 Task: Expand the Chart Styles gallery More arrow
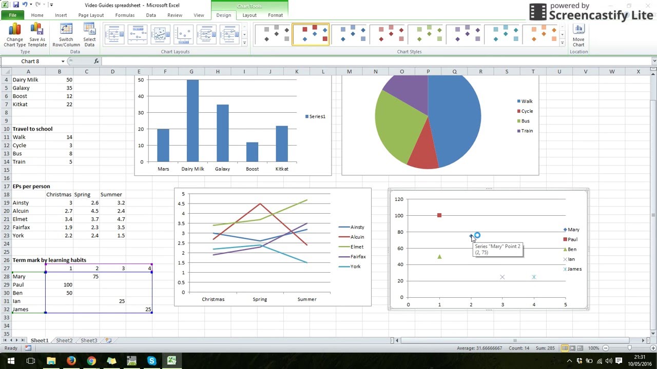click(x=563, y=42)
